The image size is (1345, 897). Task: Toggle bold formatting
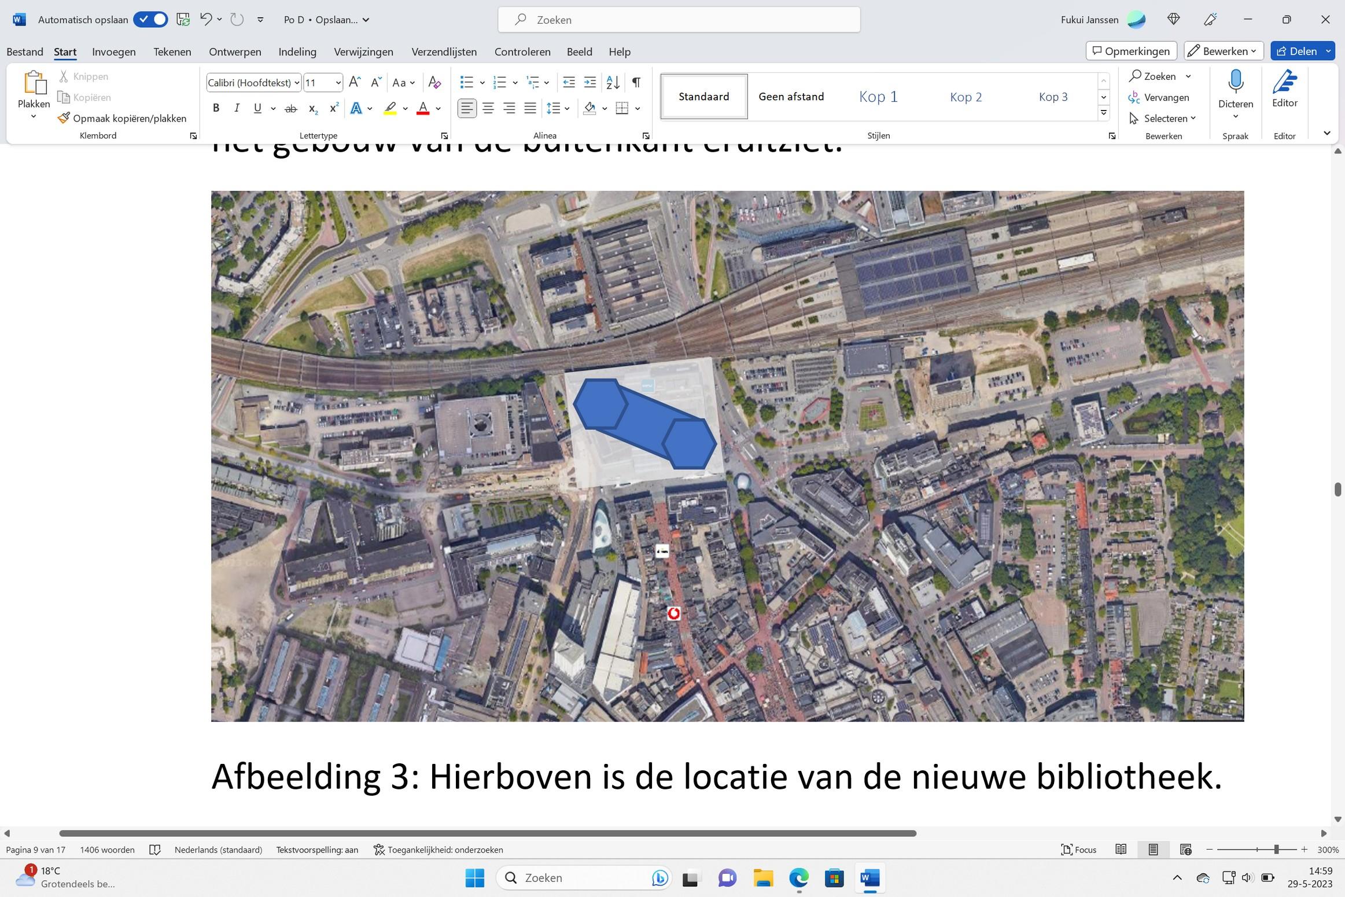point(216,108)
